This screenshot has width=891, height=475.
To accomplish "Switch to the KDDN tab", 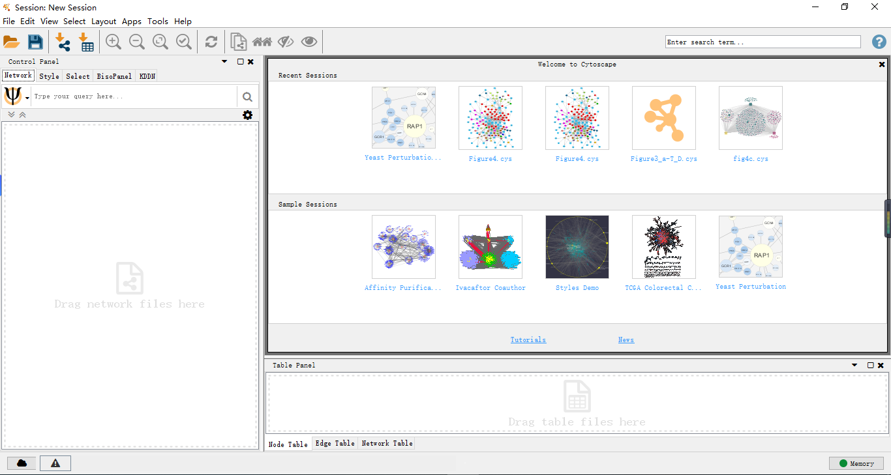I will (x=147, y=76).
